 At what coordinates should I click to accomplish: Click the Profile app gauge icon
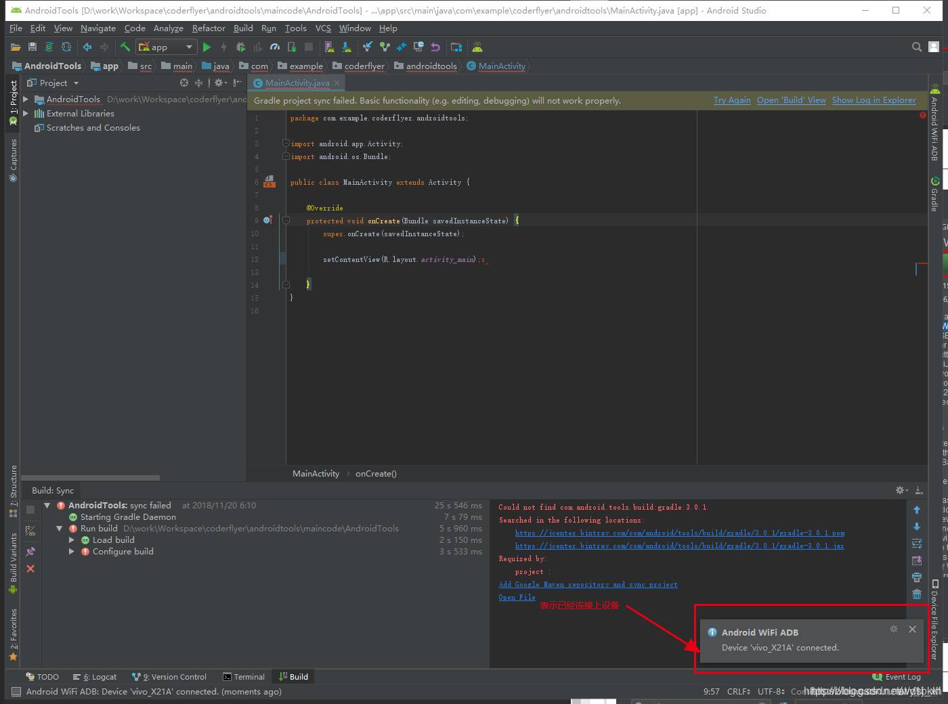[274, 47]
